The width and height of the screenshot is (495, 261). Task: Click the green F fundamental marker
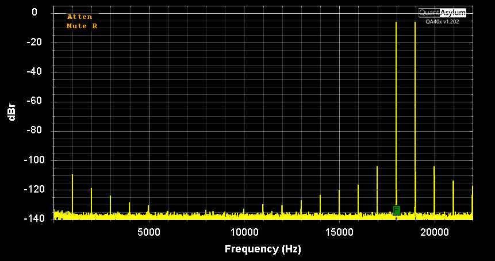click(397, 210)
